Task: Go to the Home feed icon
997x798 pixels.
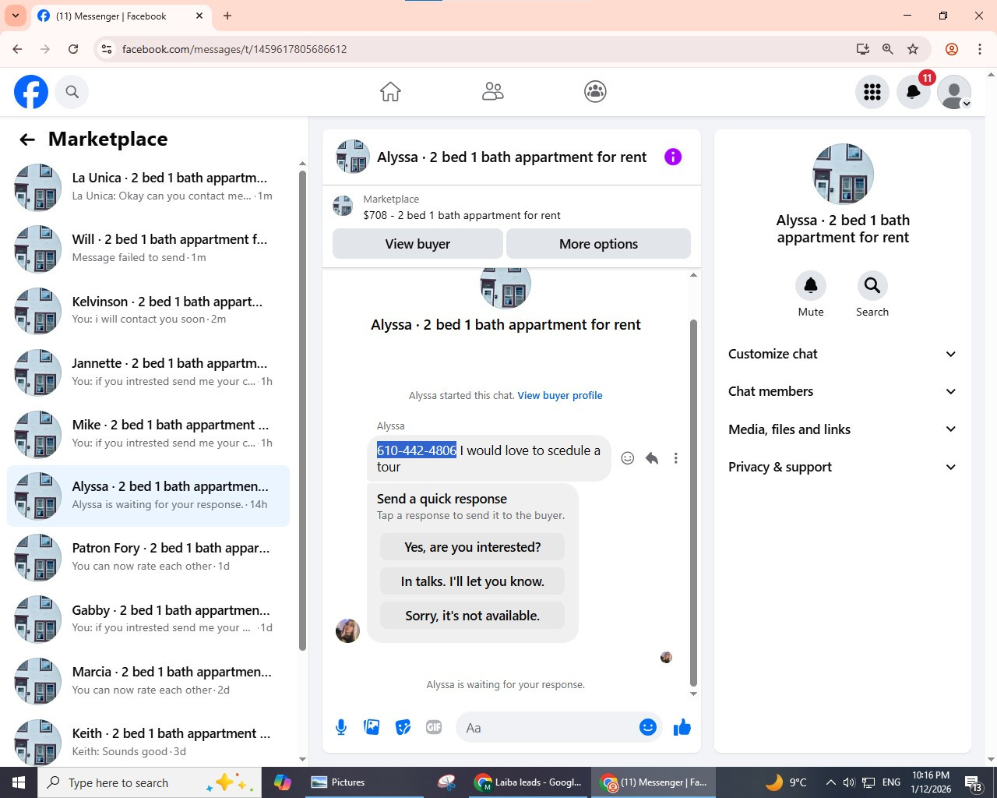Action: coord(390,92)
